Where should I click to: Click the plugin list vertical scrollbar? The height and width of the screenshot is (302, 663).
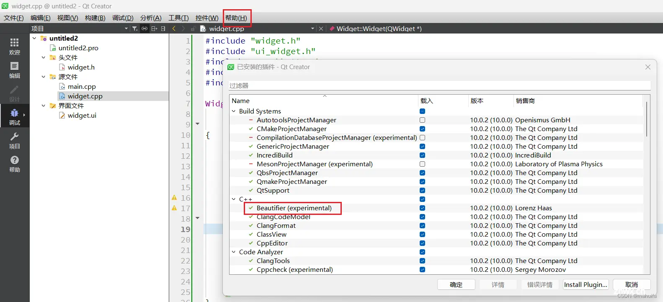(x=647, y=119)
